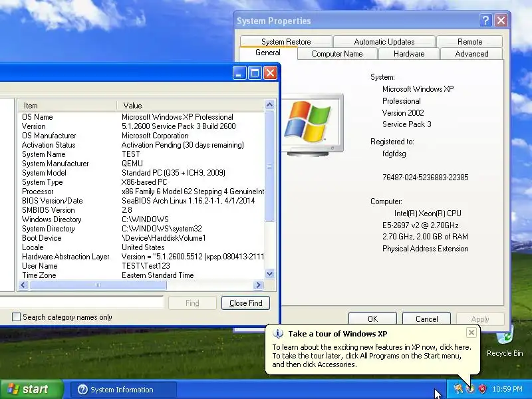Screen dimensions: 532x399
Task: Open the Start menu
Action: tap(31, 389)
